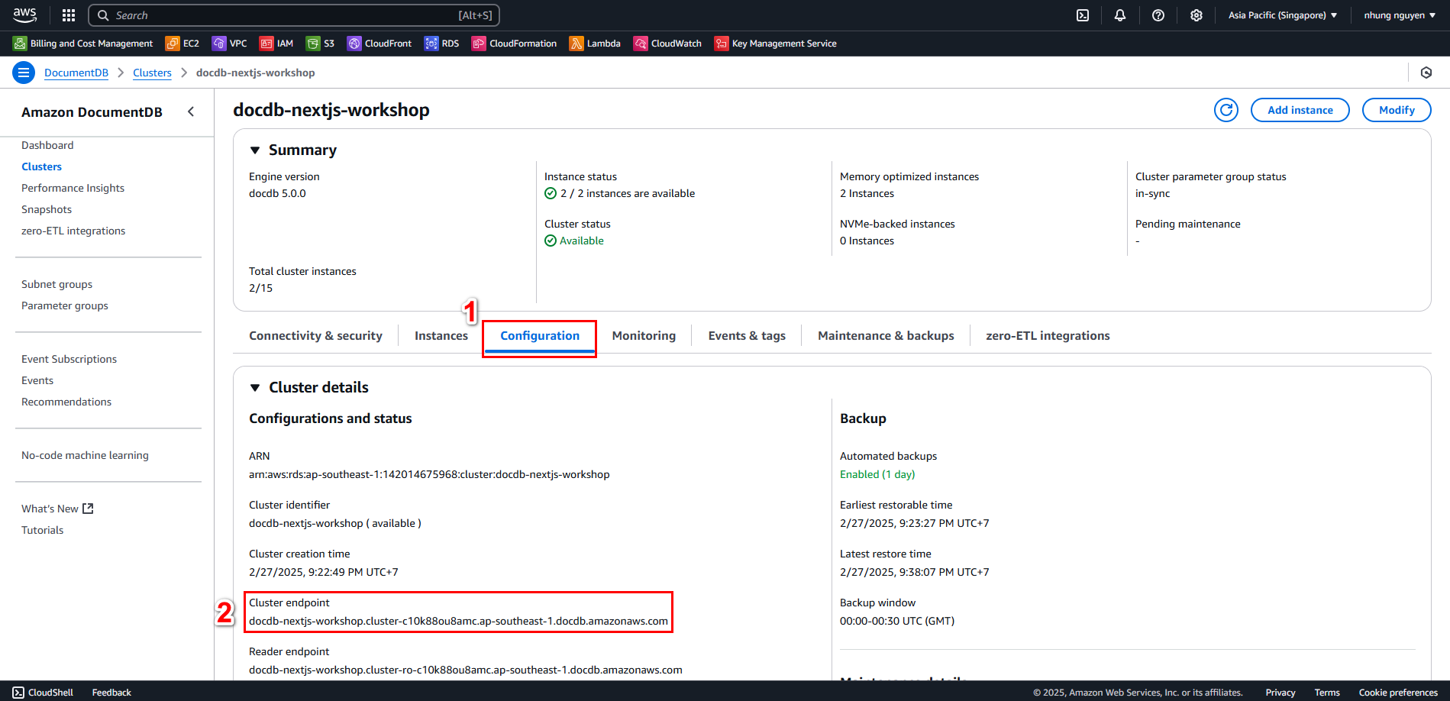Screen dimensions: 1450x701
Task: Open Tutorials in sidebar
Action: point(42,530)
